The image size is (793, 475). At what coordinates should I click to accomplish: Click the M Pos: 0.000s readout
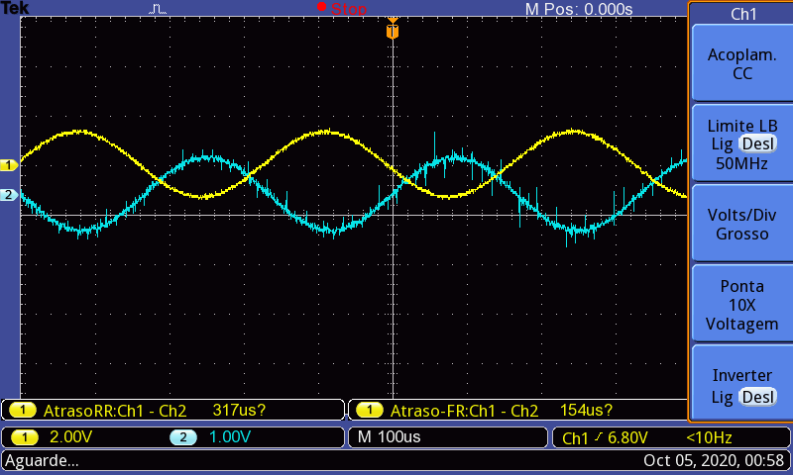[x=579, y=9]
